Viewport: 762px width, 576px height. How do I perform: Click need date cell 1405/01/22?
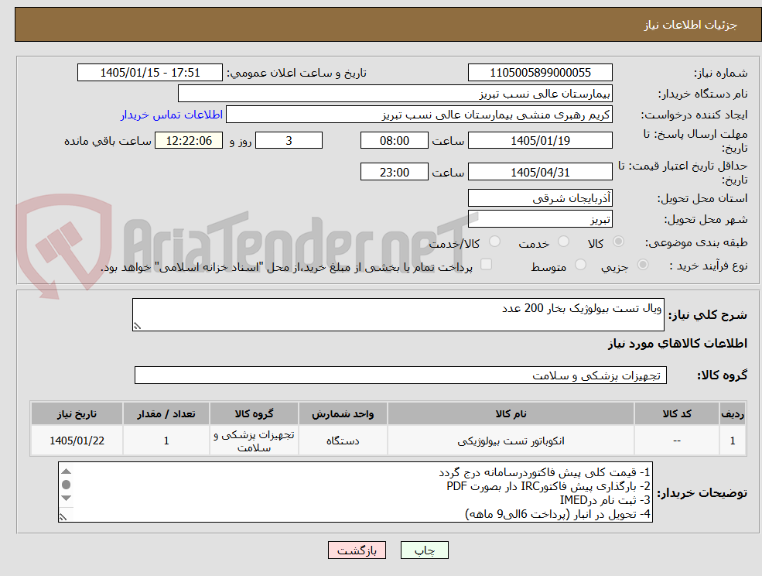(x=77, y=441)
